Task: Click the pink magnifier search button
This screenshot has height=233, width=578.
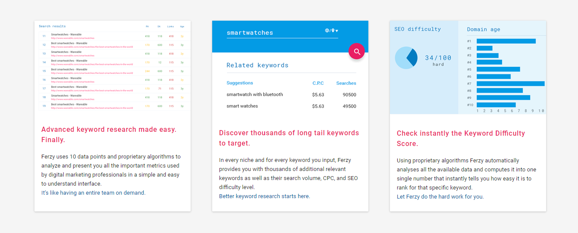Action: (356, 52)
